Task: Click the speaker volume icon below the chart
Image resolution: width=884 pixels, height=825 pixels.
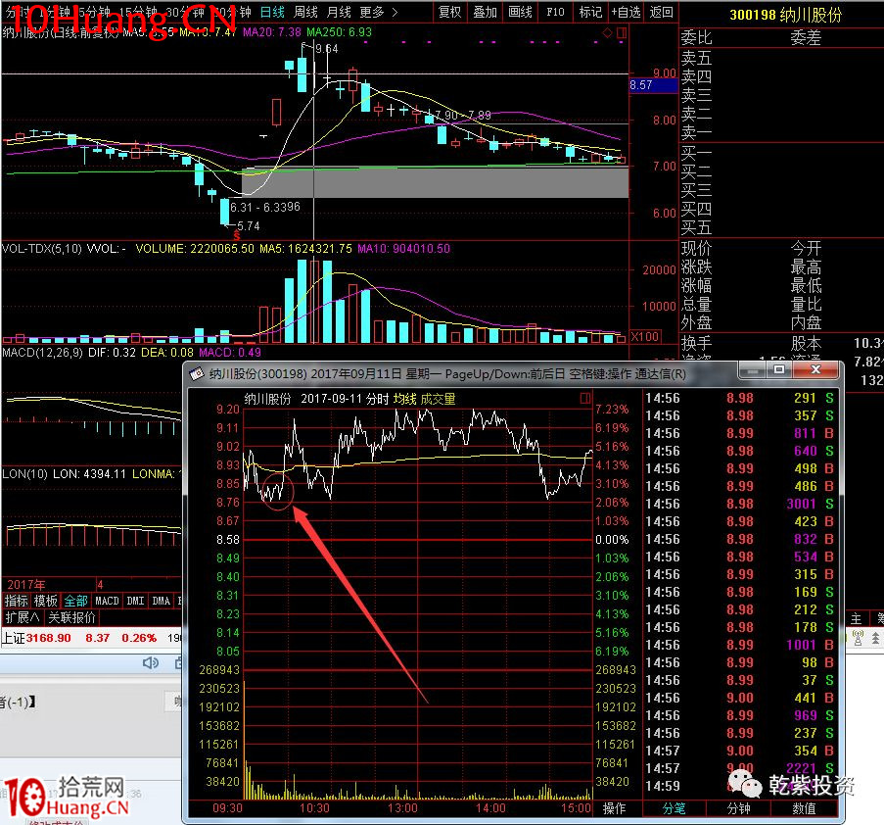Action: point(151,662)
